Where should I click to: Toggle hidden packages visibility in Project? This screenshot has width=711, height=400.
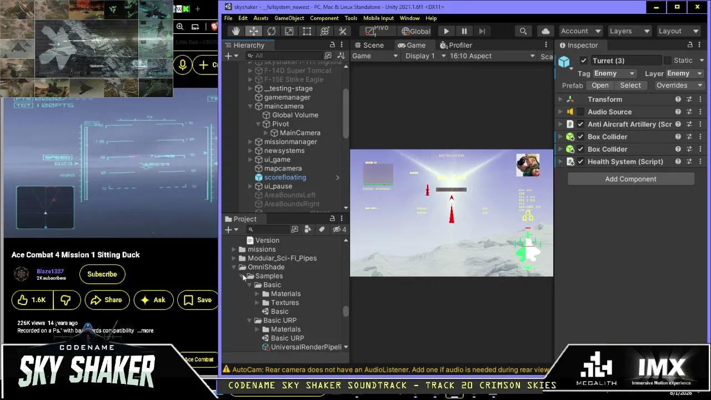pos(339,229)
